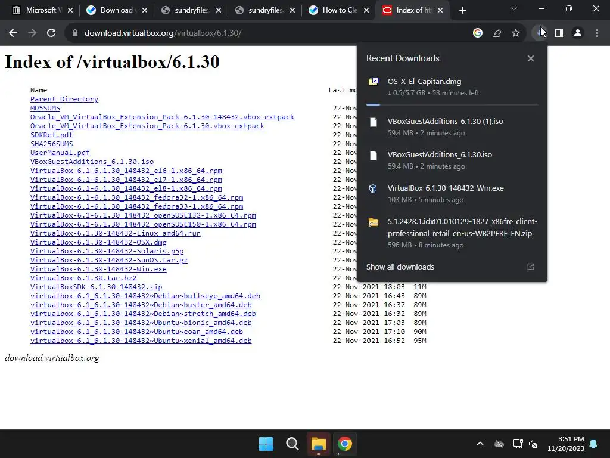
Task: Close the Recent Downloads popup
Action: tap(531, 58)
